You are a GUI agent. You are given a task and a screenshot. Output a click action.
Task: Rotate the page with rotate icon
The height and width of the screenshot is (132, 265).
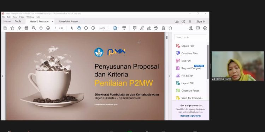click(171, 28)
